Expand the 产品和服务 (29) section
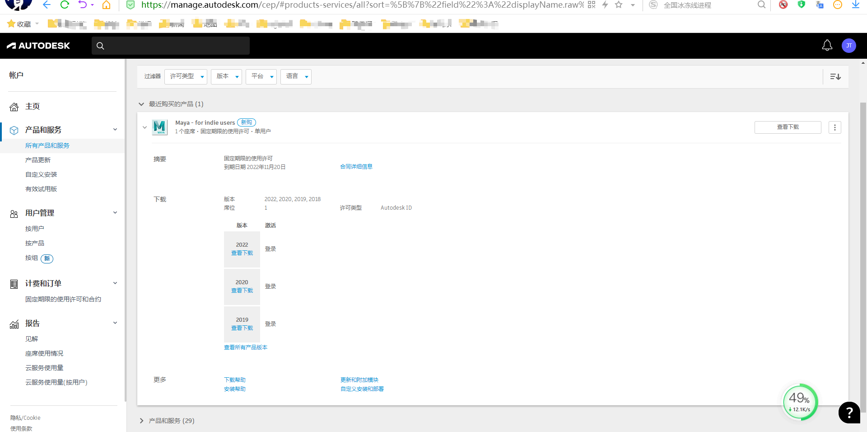 click(141, 421)
